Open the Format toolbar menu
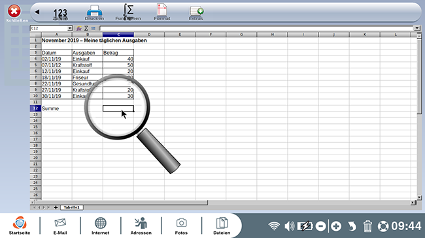The width and height of the screenshot is (425, 238). 161,12
